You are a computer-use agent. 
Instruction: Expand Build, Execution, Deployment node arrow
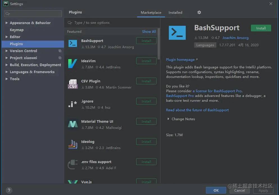pyautogui.click(x=6, y=65)
